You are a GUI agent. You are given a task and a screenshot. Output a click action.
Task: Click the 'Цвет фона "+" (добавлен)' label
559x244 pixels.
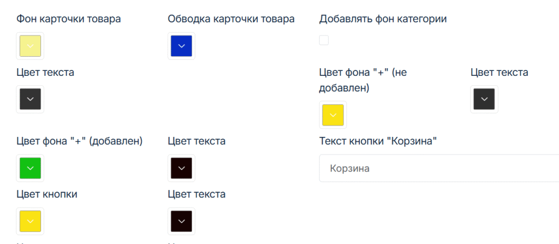(80, 141)
